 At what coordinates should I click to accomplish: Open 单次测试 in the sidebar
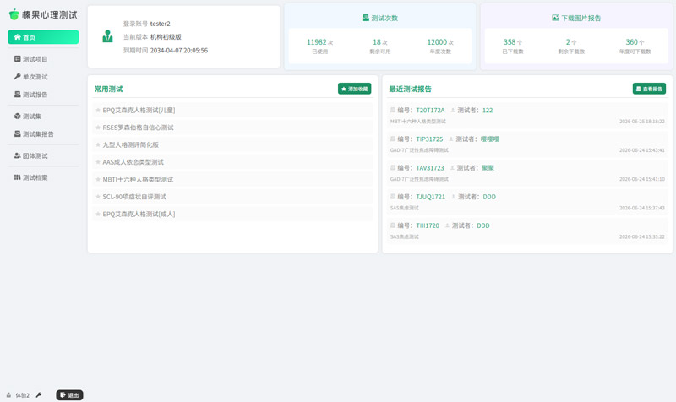click(43, 77)
